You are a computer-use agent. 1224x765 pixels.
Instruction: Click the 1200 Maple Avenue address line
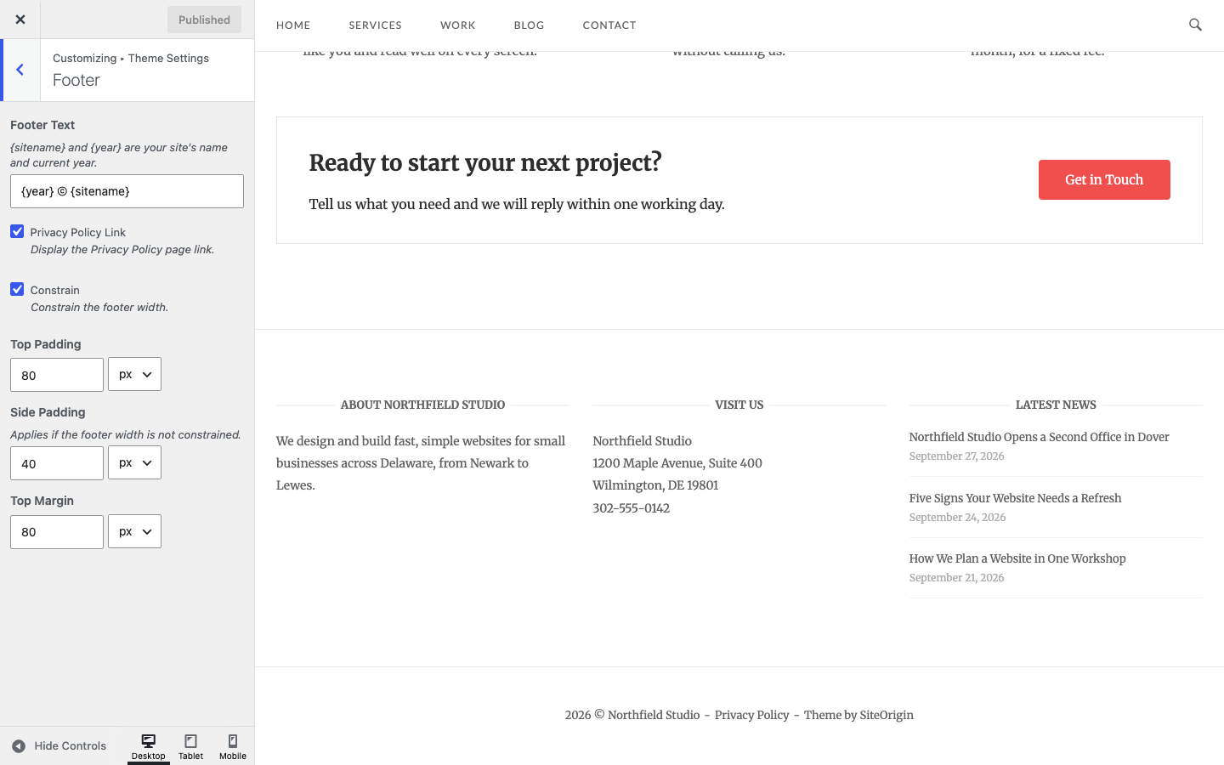(x=677, y=463)
